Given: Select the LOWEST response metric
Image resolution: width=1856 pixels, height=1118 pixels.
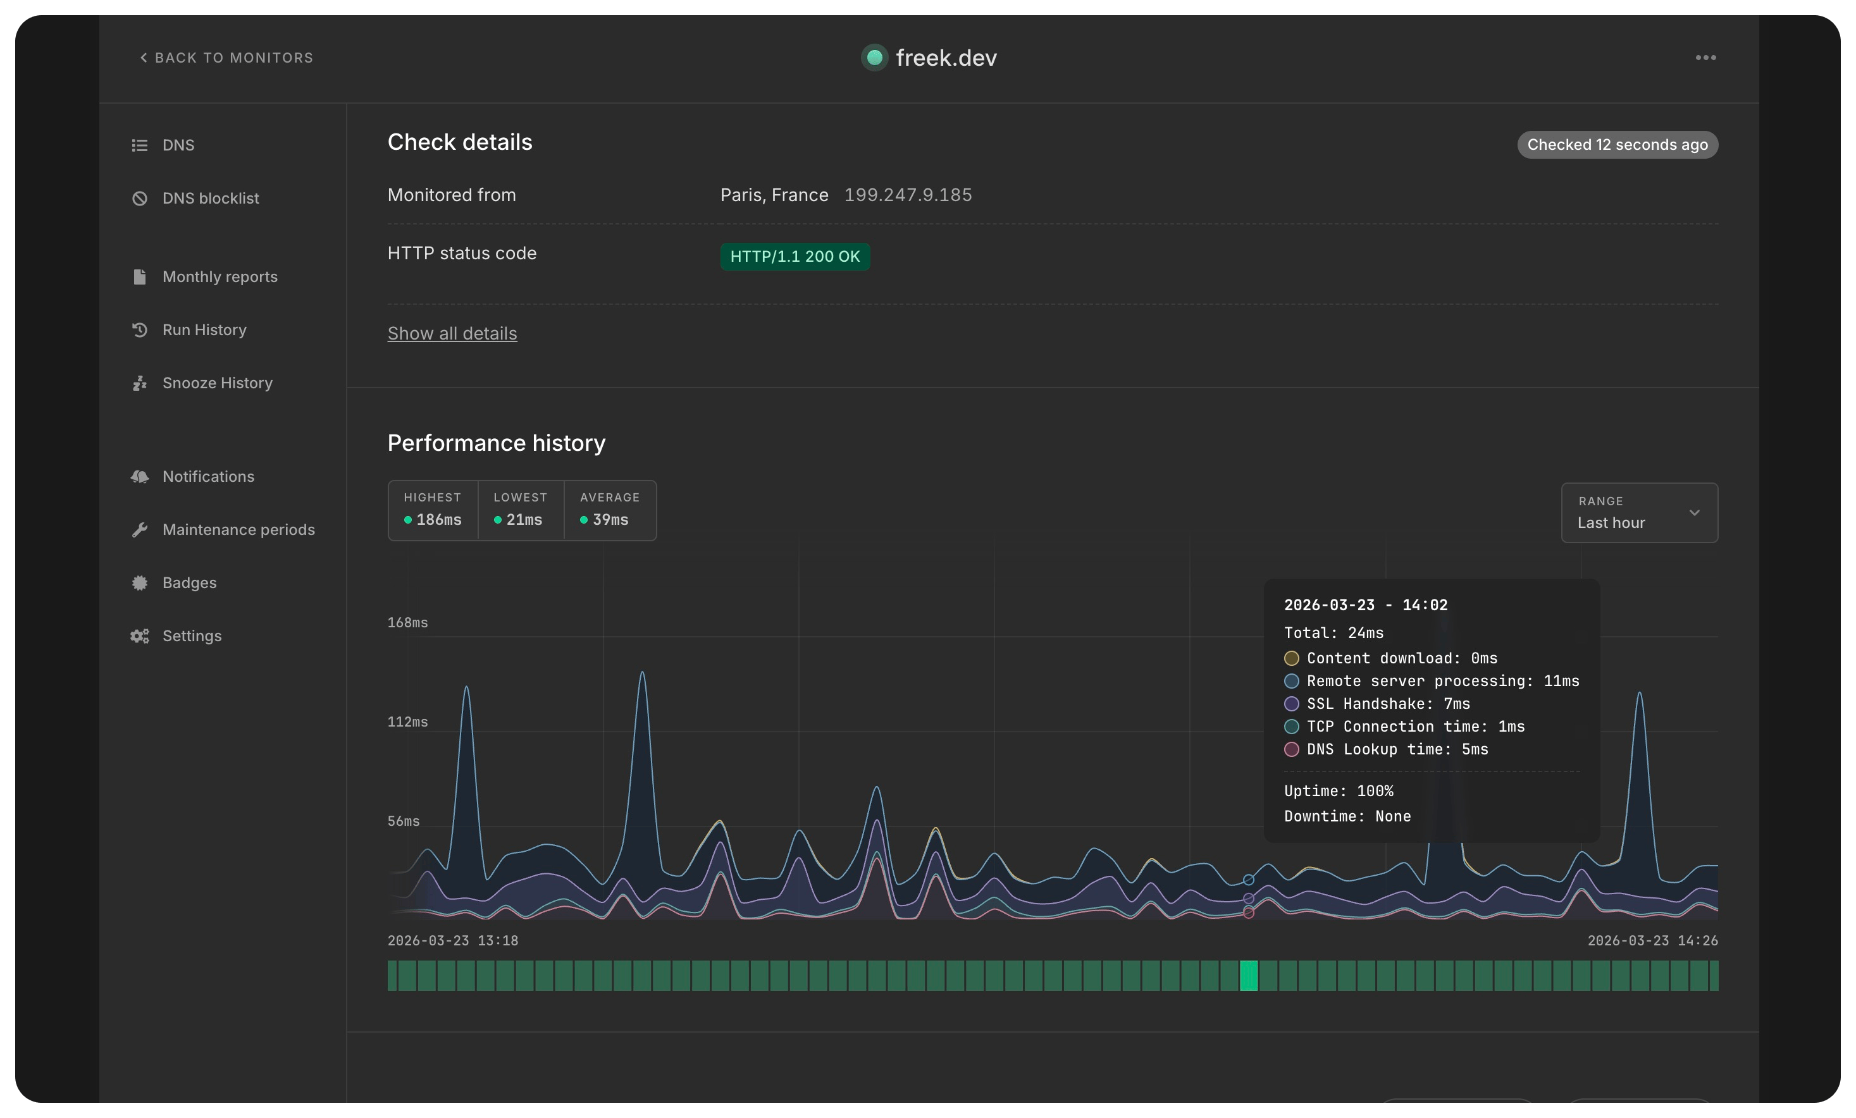Looking at the screenshot, I should (x=520, y=510).
